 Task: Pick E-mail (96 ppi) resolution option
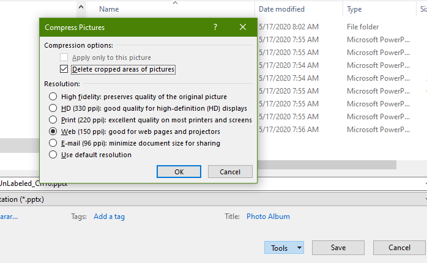pyautogui.click(x=53, y=143)
